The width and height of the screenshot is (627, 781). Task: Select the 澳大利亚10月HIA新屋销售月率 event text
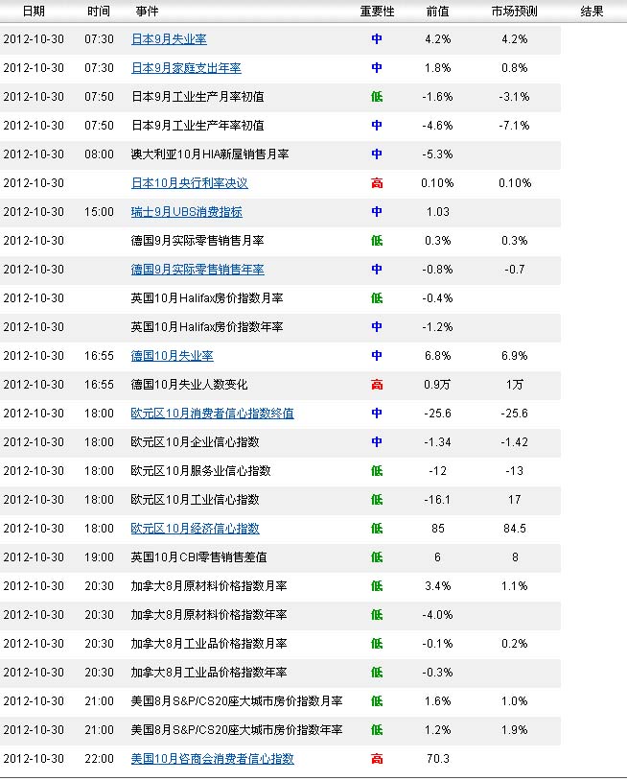pyautogui.click(x=210, y=154)
